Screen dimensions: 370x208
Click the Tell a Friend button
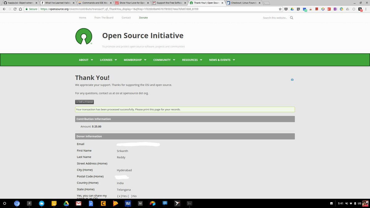click(x=84, y=102)
